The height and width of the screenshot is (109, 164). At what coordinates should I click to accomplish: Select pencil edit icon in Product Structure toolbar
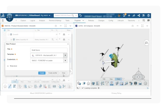(x=10, y=86)
